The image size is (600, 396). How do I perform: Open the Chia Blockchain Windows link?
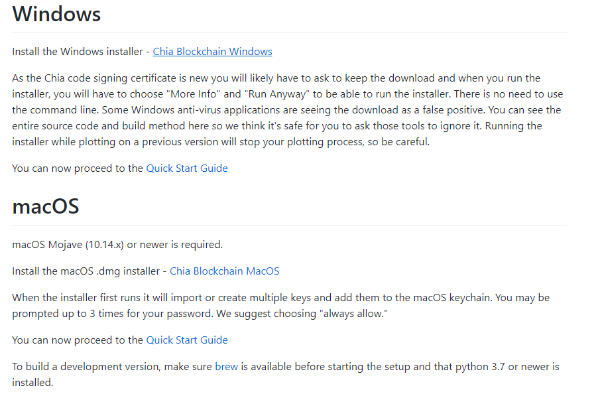tap(212, 52)
